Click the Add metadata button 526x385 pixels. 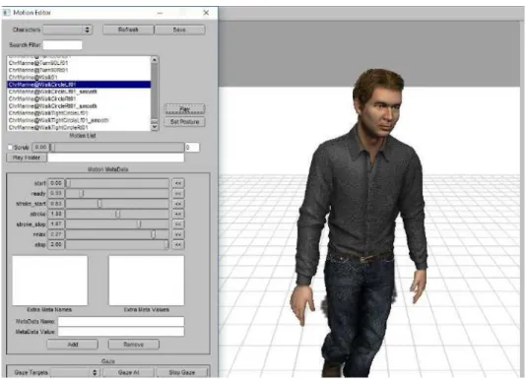(73, 345)
